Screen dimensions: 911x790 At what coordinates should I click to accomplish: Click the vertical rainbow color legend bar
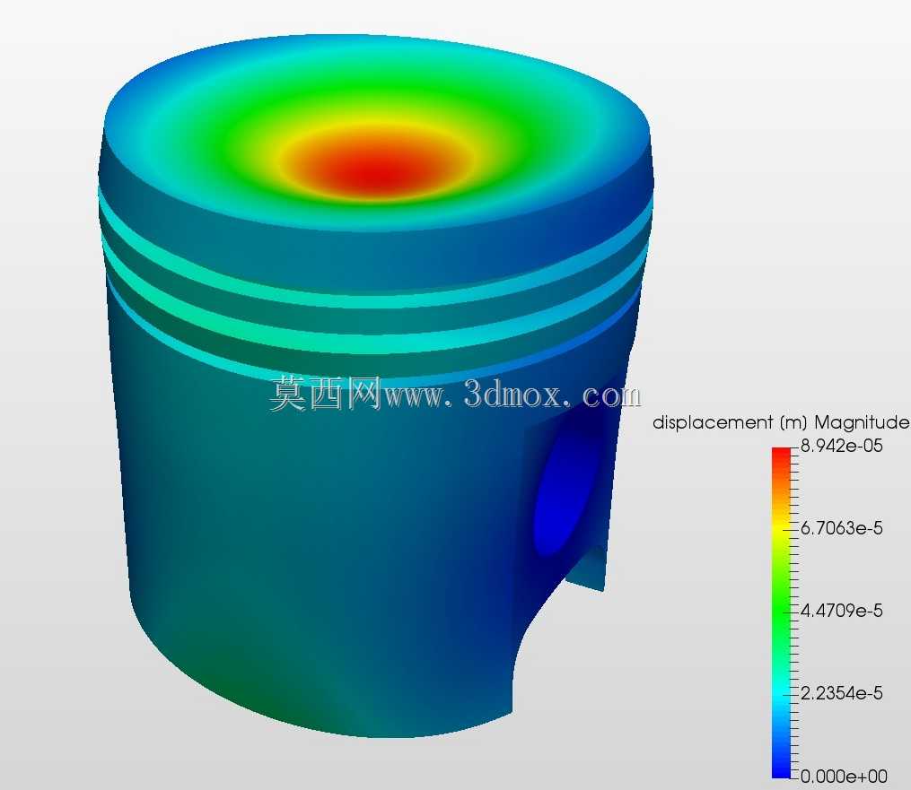click(782, 612)
